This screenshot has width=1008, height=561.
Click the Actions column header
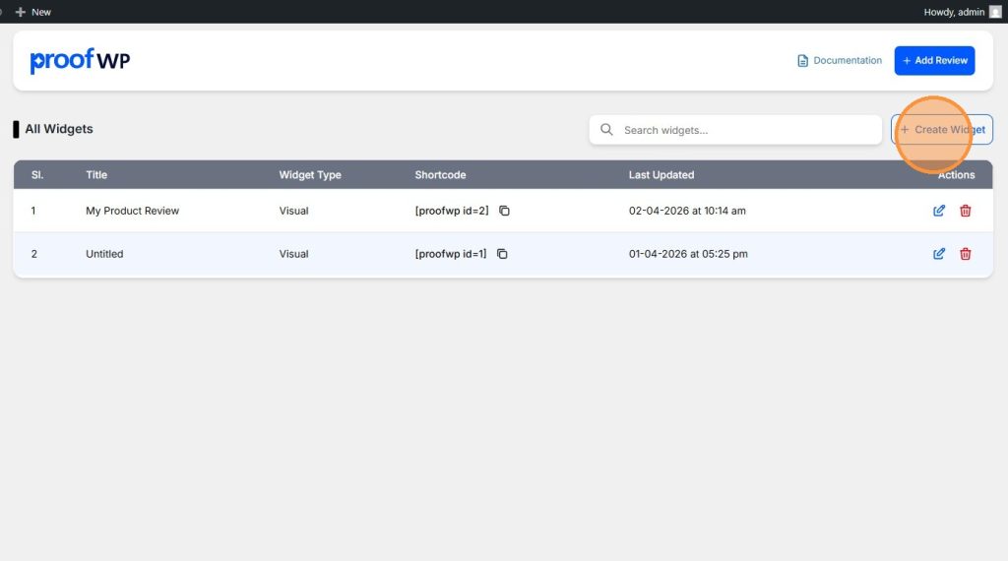(x=956, y=175)
